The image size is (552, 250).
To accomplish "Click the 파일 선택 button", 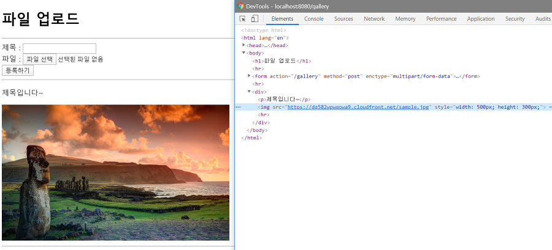I will tap(39, 59).
